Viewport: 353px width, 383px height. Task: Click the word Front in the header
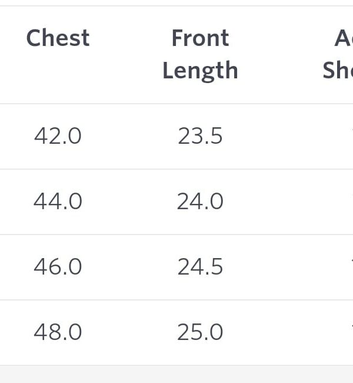[x=200, y=38]
